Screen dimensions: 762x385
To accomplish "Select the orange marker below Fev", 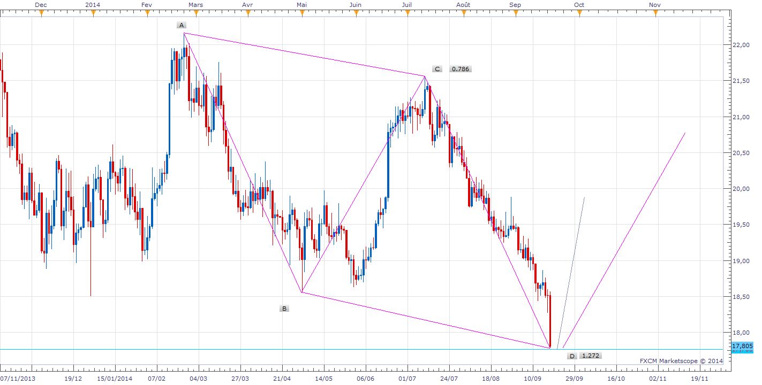I will (x=147, y=13).
